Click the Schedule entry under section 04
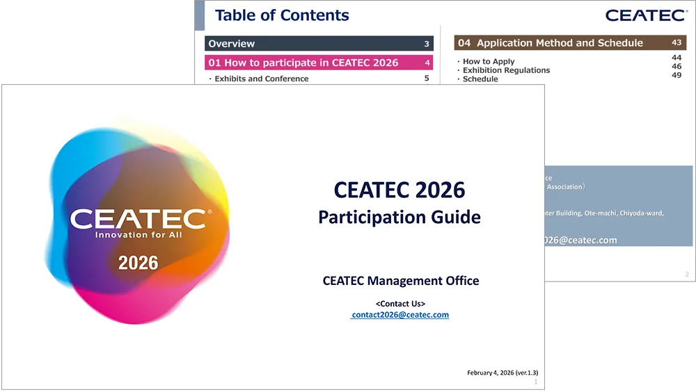This screenshot has width=696, height=392. point(480,79)
